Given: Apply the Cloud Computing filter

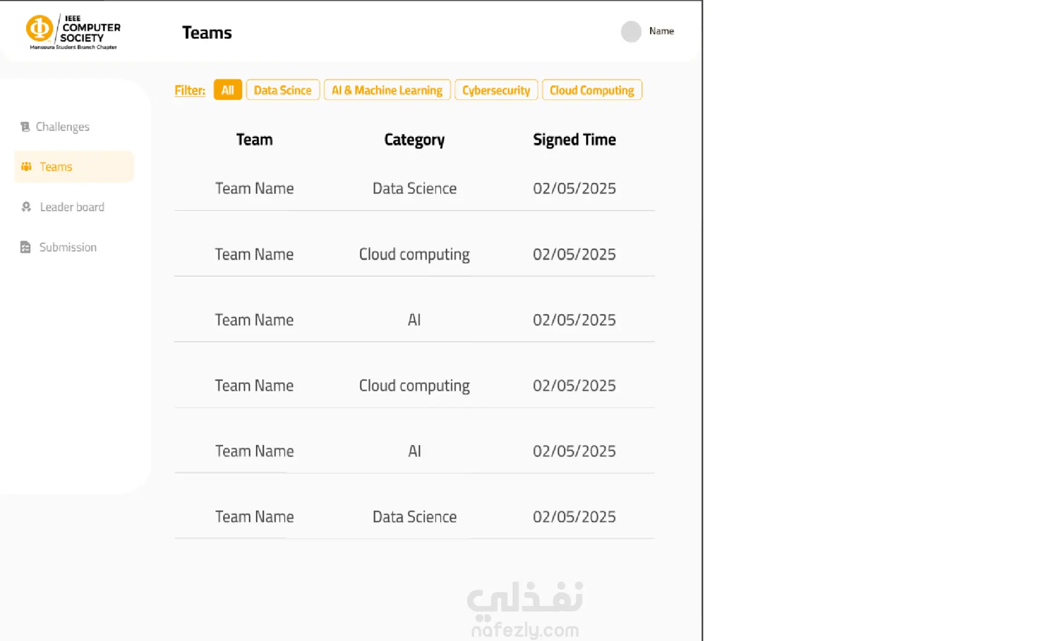Looking at the screenshot, I should [x=591, y=90].
